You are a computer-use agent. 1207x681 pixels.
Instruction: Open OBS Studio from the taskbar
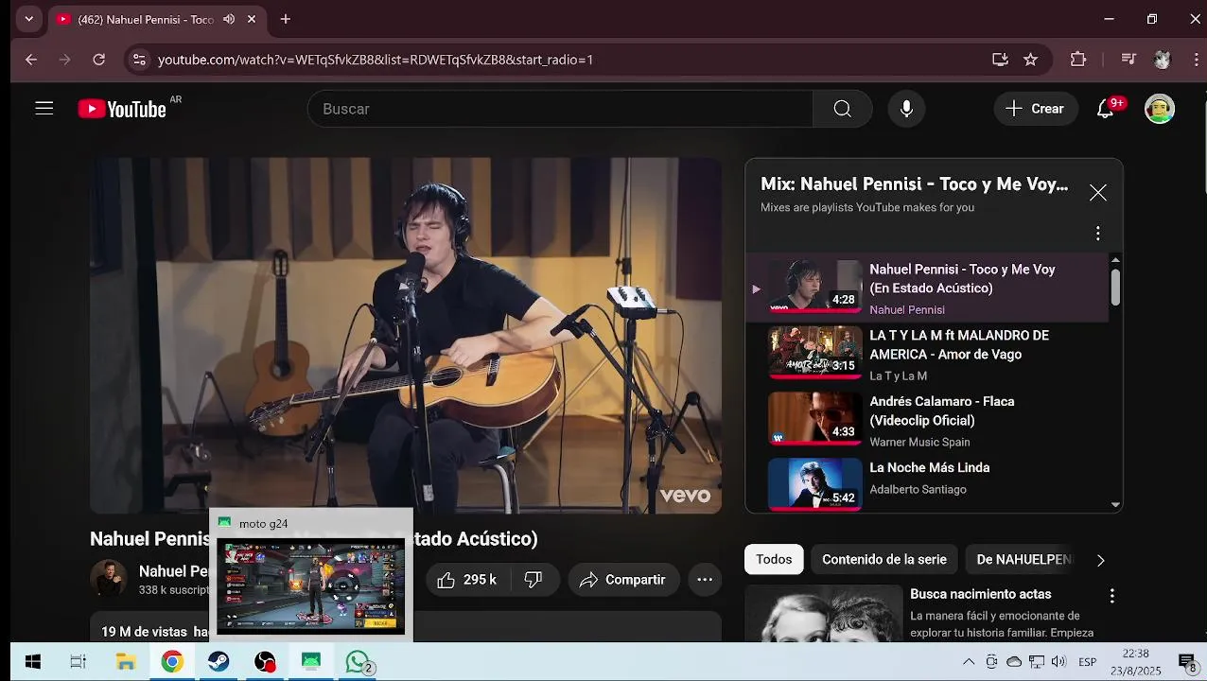(265, 662)
